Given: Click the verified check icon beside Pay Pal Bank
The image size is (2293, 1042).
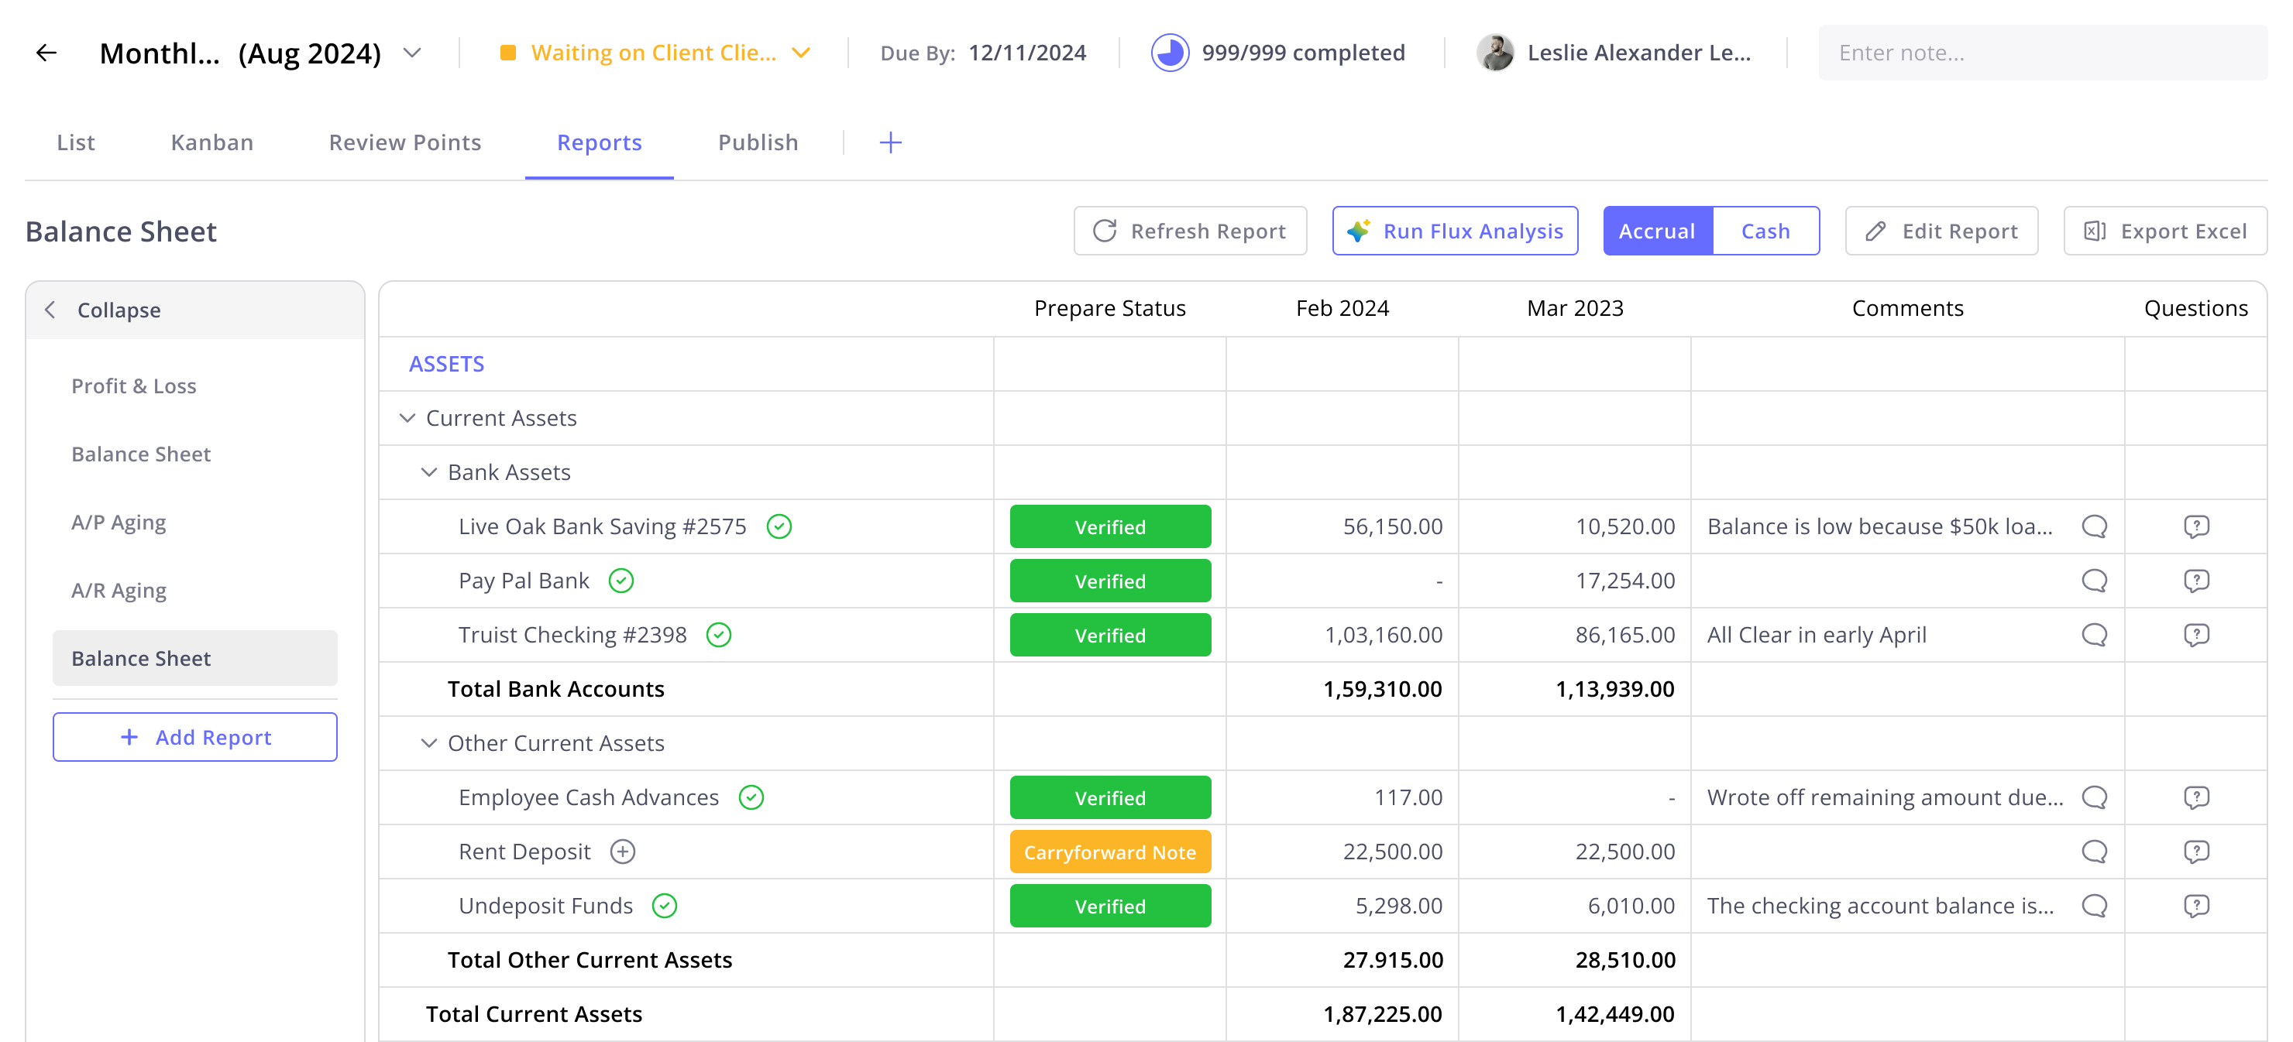Looking at the screenshot, I should (x=621, y=581).
